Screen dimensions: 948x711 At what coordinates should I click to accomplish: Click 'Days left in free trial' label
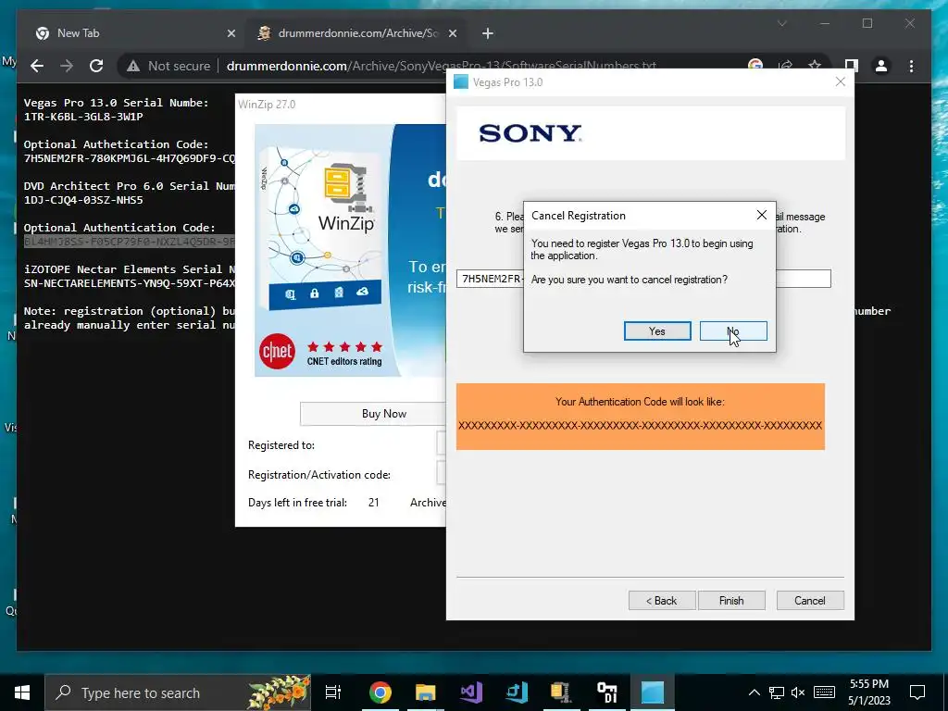pos(297,503)
